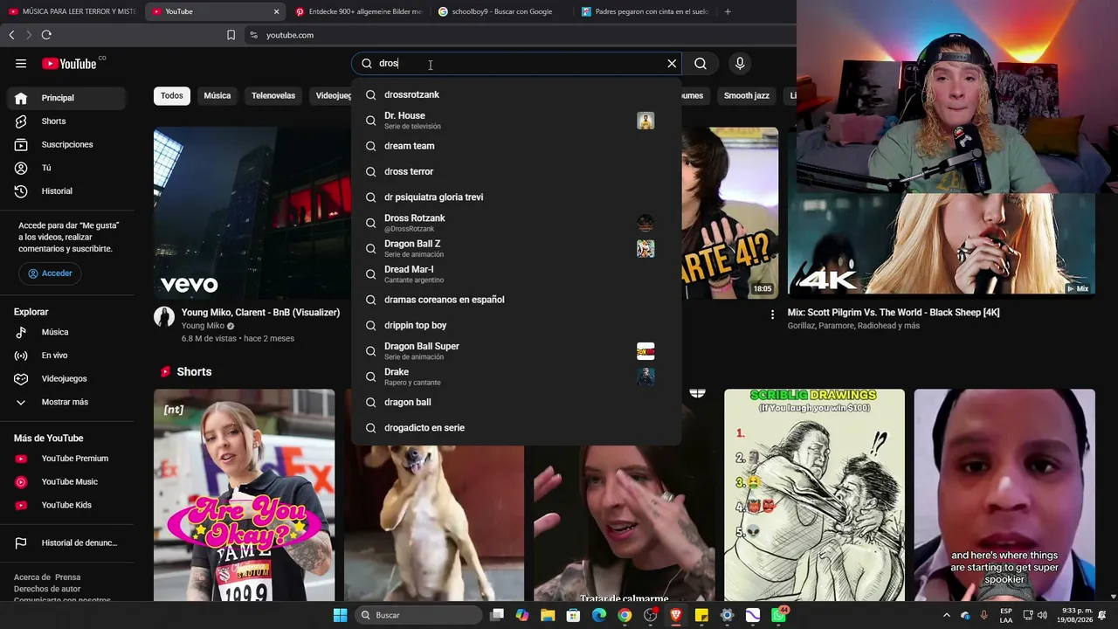
Task: Open YouTube Kids link
Action: [x=68, y=505]
